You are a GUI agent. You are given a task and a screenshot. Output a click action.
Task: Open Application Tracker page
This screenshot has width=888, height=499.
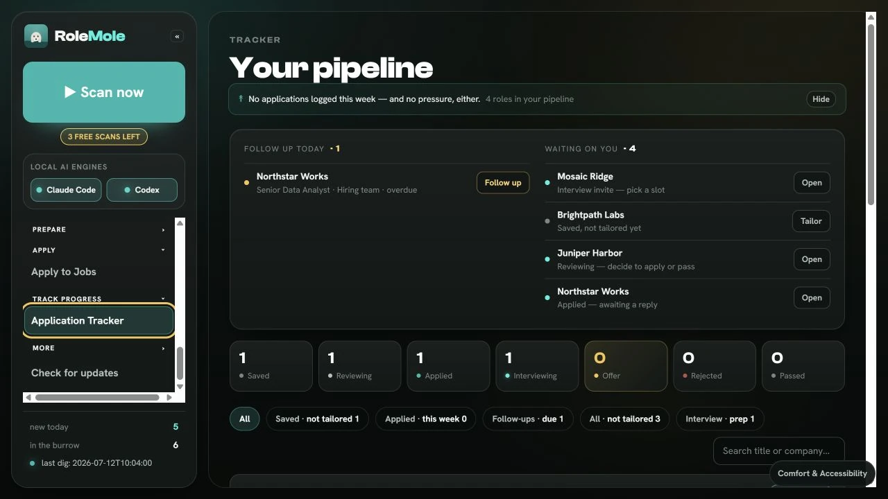[x=99, y=321]
